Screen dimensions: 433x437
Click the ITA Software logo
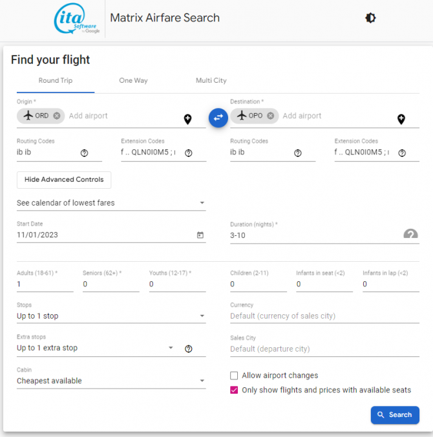76,19
